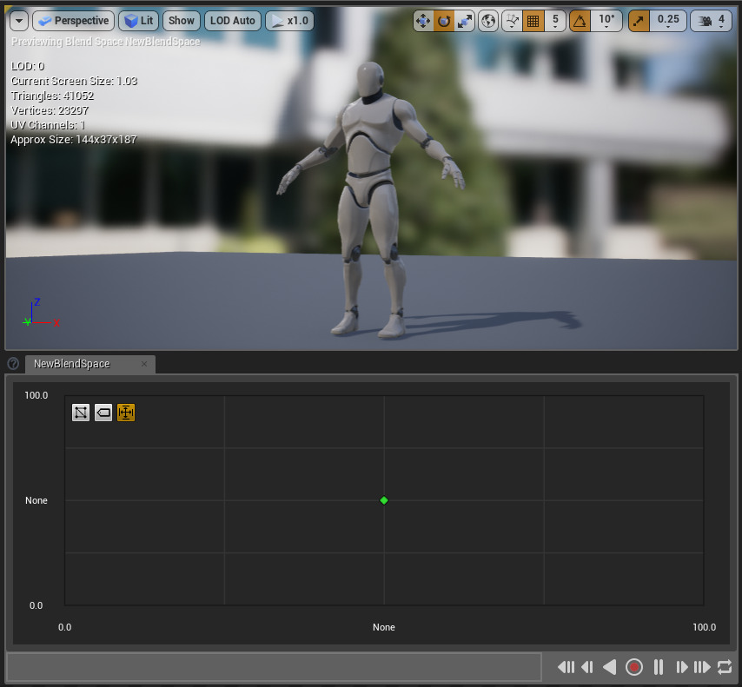
Task: Click the surface snapping icon
Action: 513,21
